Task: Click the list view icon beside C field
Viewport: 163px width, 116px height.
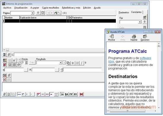Action: (4, 55)
